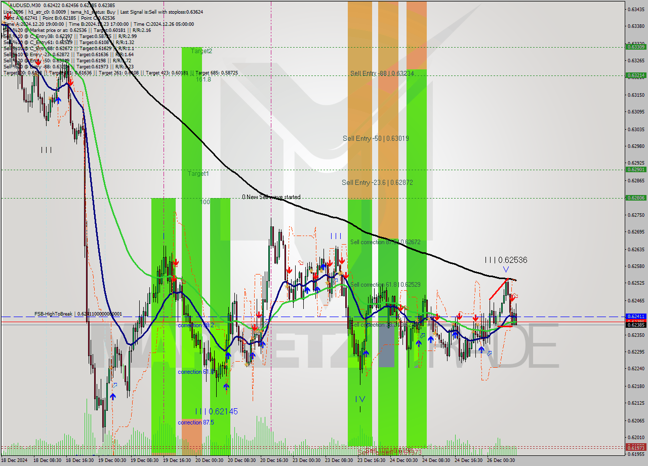Click the '19 Dec 00:30' time axis label
Screen dimensions: 648x466
pyautogui.click(x=112, y=460)
